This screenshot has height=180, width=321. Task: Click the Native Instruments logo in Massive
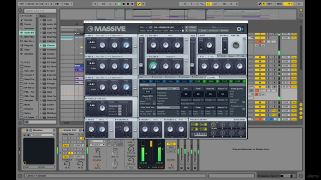pyautogui.click(x=240, y=29)
